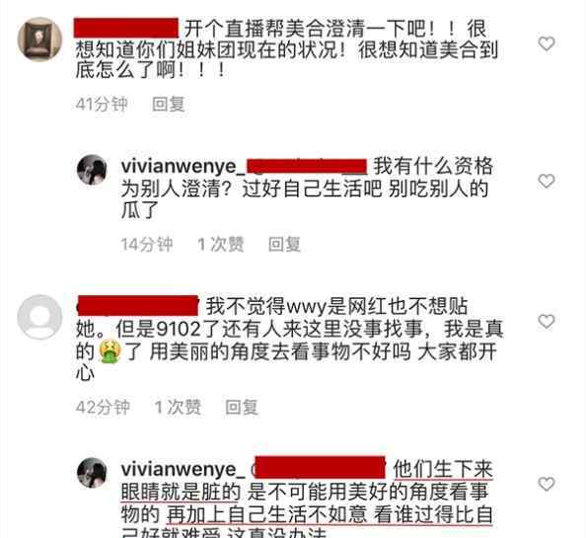
Task: Like the comment asking for a livestream
Action: coord(546,43)
